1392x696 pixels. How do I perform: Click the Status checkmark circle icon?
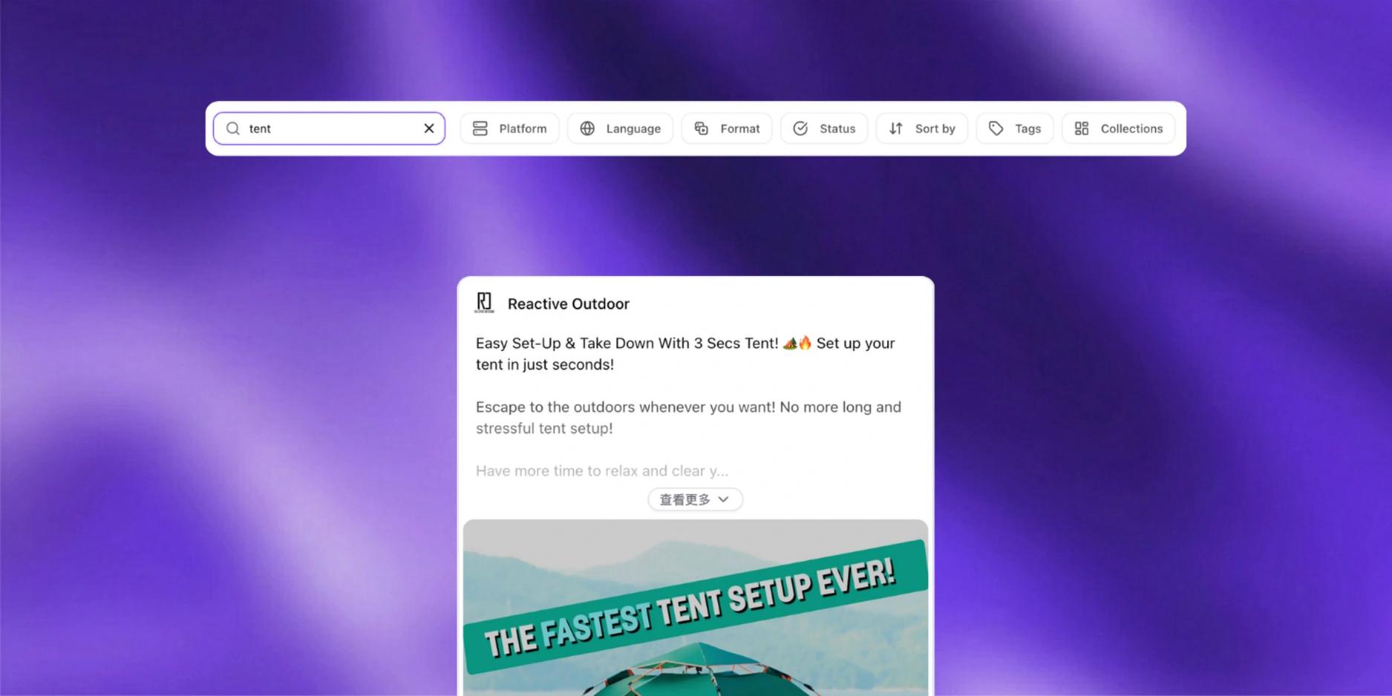pos(800,128)
